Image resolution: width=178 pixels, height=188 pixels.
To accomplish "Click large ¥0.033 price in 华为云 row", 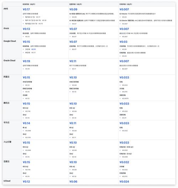I will (124, 123).
